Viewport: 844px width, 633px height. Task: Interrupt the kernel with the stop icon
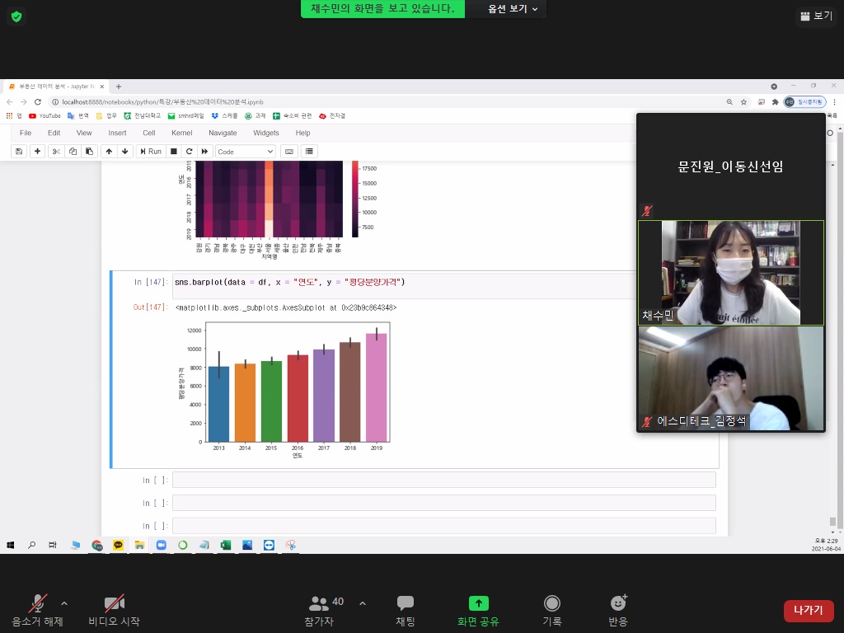(x=173, y=152)
